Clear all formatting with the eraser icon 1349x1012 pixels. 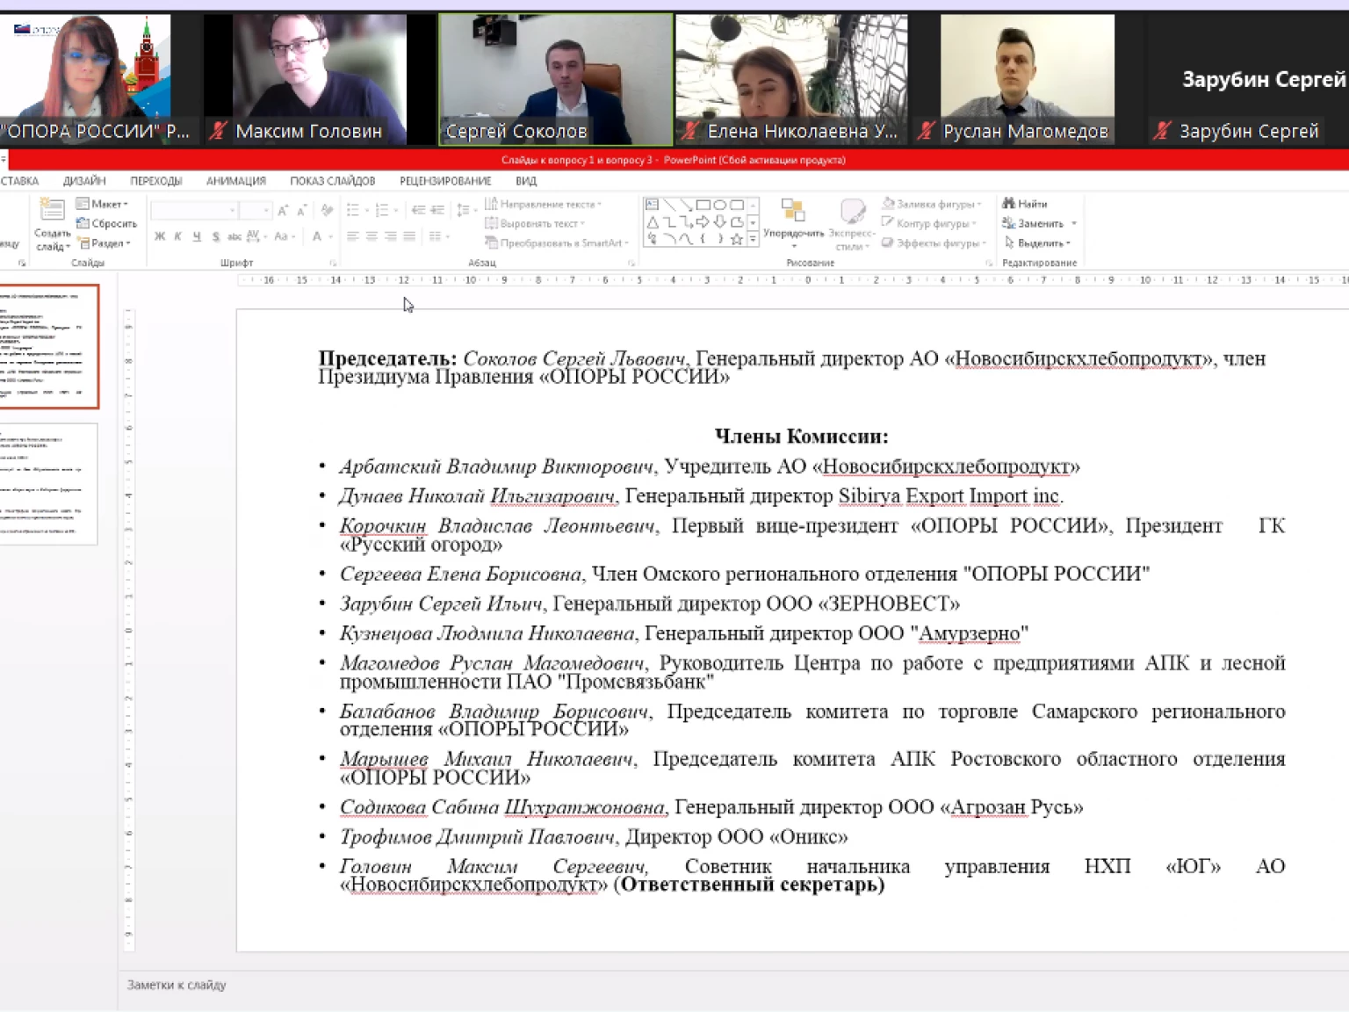pos(327,210)
